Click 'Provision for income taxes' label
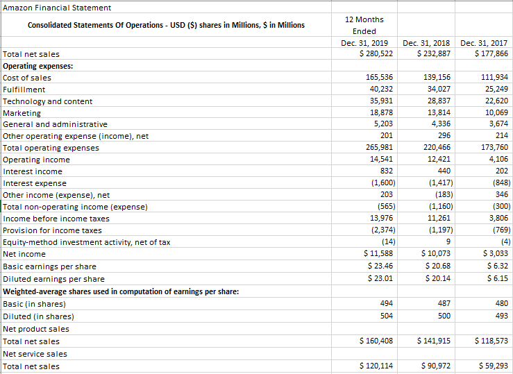Image resolution: width=513 pixels, height=374 pixels. (52, 230)
